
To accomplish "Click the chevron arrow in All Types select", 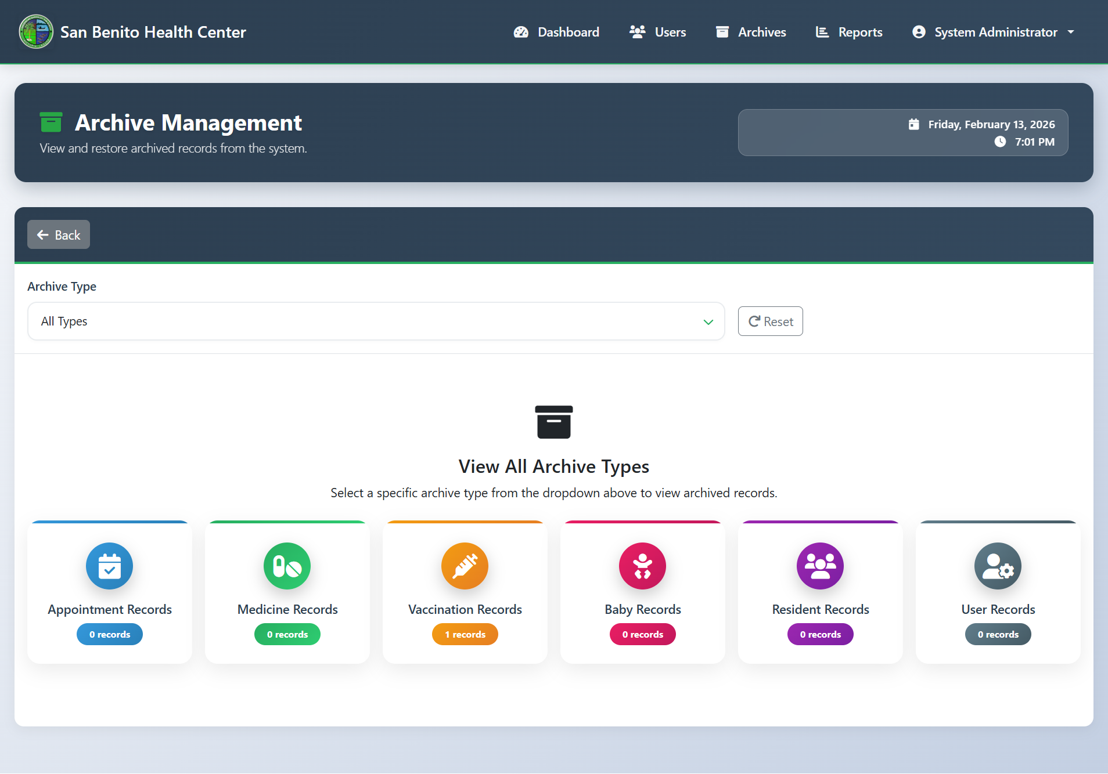I will point(708,322).
